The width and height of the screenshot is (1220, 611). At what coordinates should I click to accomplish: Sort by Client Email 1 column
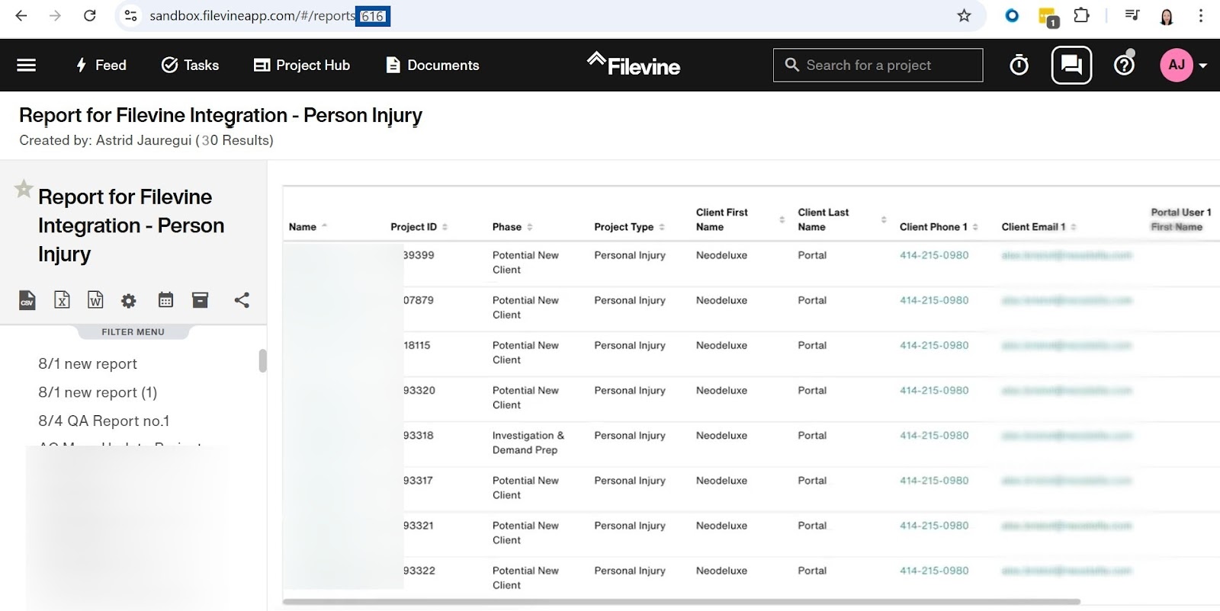pyautogui.click(x=1039, y=227)
